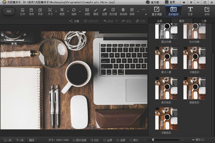Viewport: 215px width, 143px height.
Task: Toggle 图片信息 (Image info) panel
Action: tap(79, 140)
